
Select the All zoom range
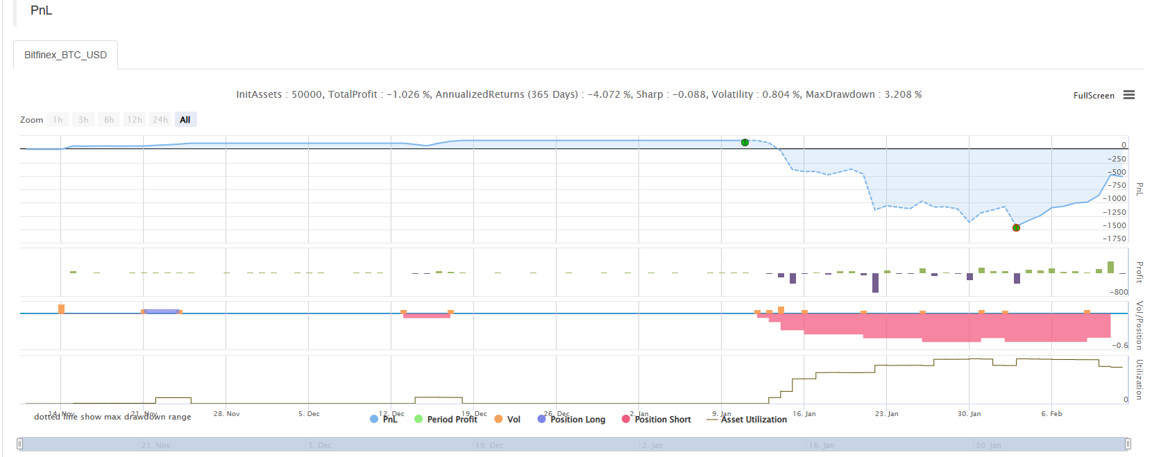[185, 120]
